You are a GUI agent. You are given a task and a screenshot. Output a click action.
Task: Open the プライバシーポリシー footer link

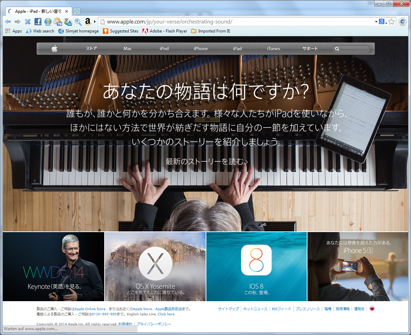tap(154, 324)
